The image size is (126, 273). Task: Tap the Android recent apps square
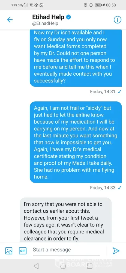(x=90, y=266)
